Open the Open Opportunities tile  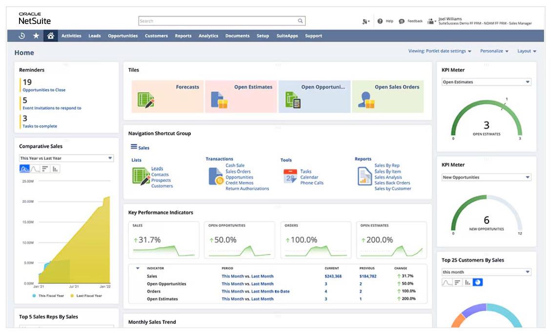(x=314, y=97)
